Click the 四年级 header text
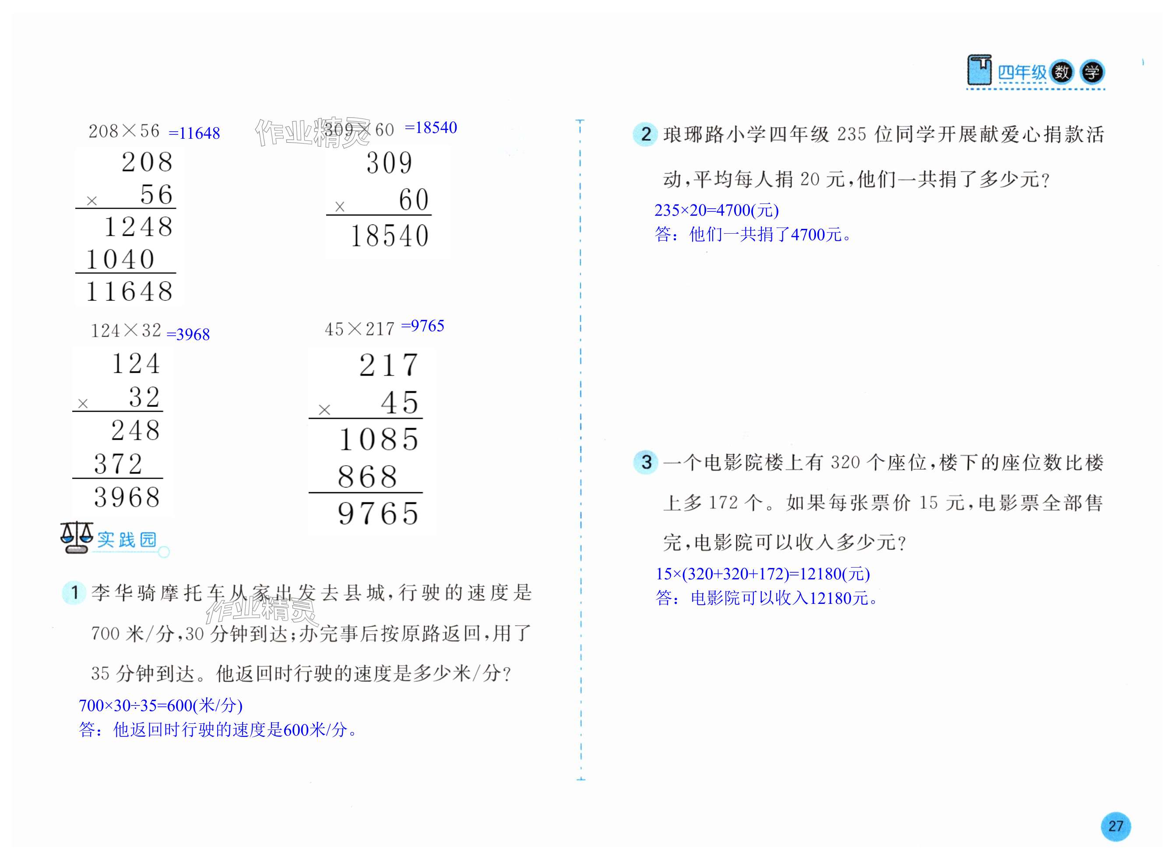This screenshot has width=1175, height=859. pyautogui.click(x=1022, y=72)
